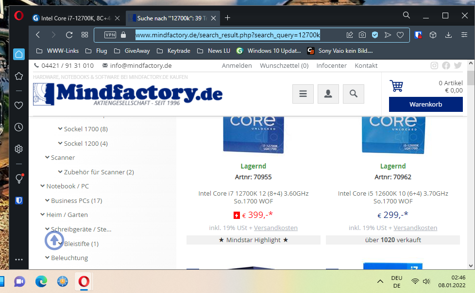The width and height of the screenshot is (475, 293).
Task: Click the Warenkorb button
Action: coord(425,104)
